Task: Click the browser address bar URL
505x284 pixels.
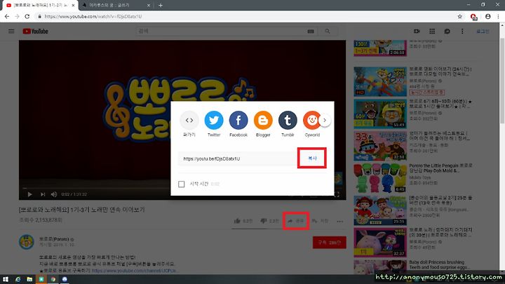Action: [x=93, y=16]
